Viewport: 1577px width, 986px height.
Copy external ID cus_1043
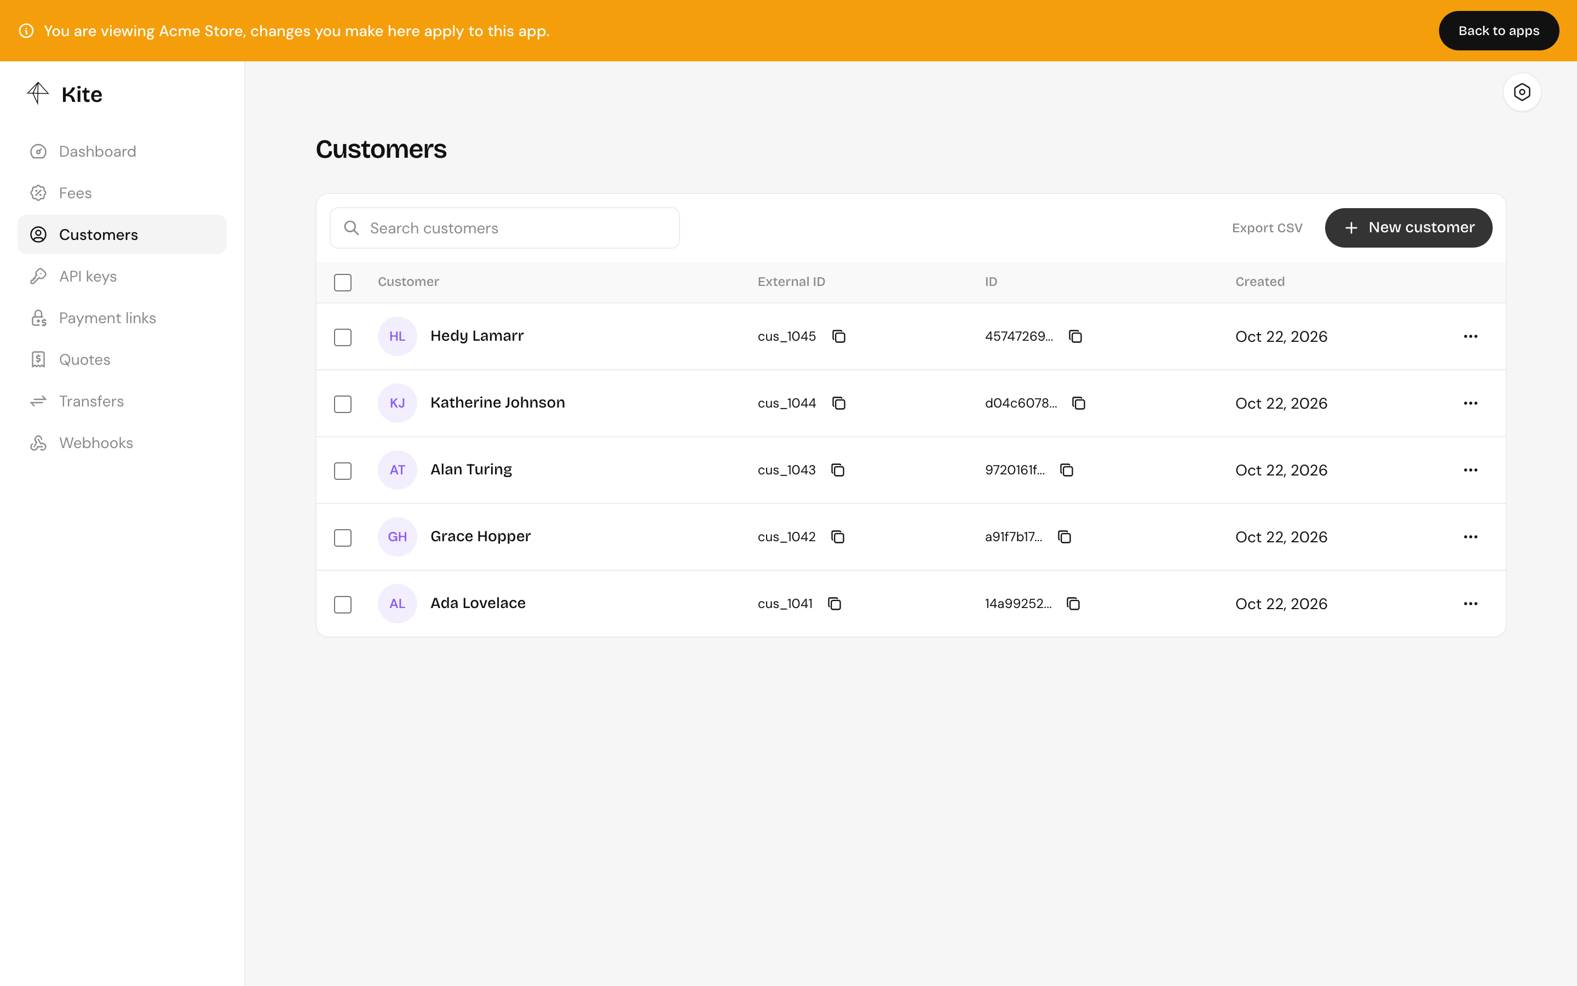tap(837, 470)
